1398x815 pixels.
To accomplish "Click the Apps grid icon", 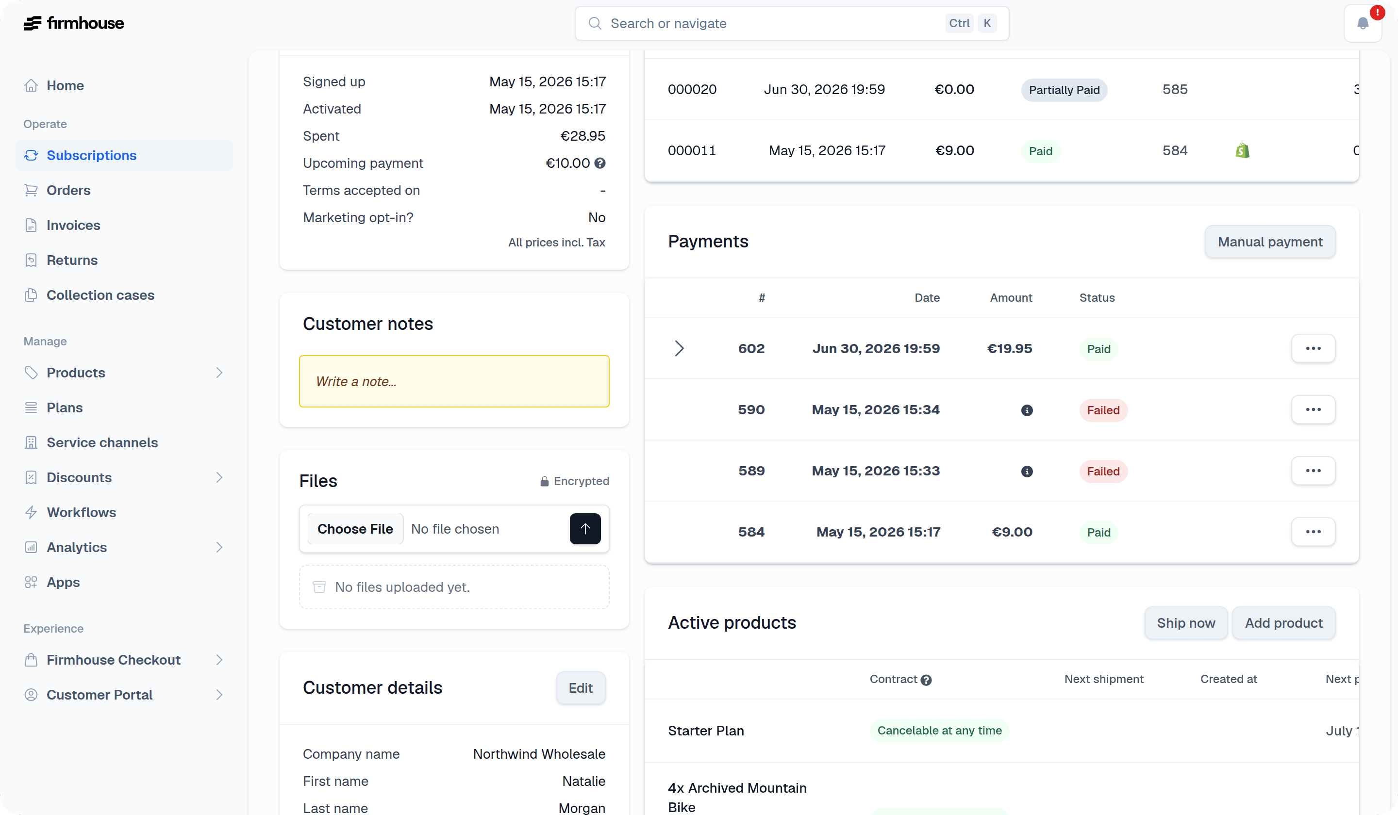I will tap(31, 582).
